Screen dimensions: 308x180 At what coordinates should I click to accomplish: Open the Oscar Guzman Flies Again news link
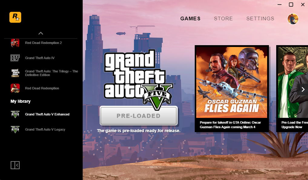click(230, 125)
